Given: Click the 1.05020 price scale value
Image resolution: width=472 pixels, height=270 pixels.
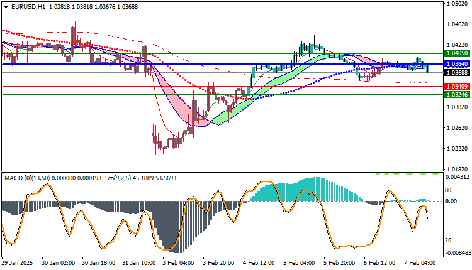Looking at the screenshot, I should [x=458, y=4].
